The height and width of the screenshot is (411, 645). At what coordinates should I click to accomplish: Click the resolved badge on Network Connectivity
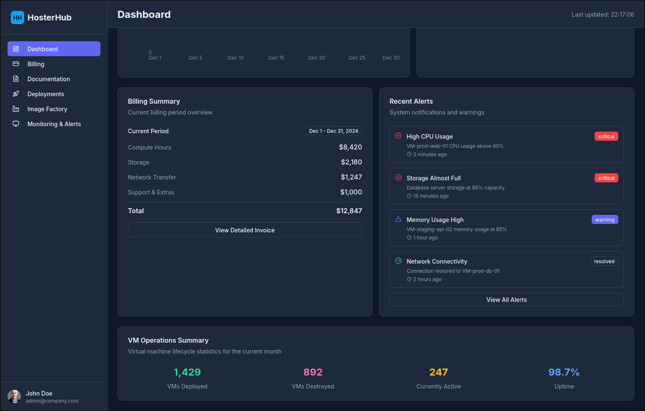point(604,261)
